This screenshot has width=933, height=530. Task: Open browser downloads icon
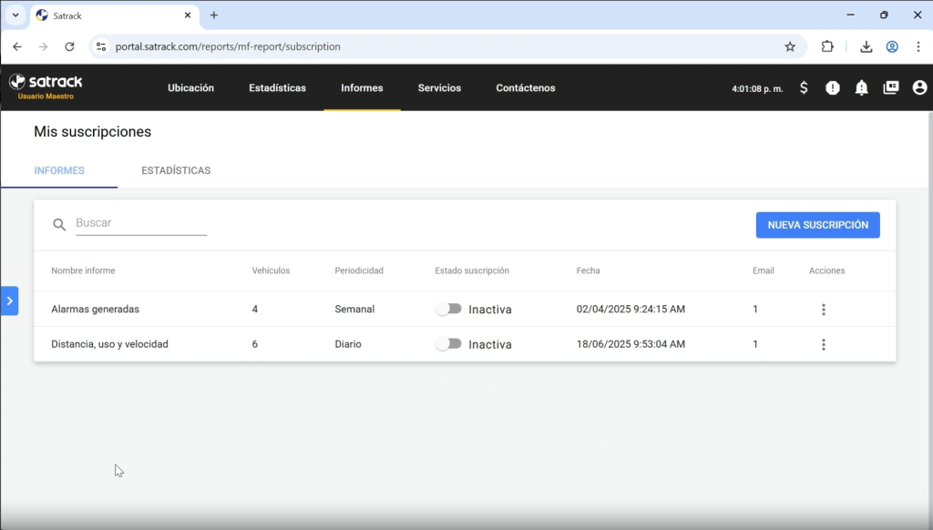click(866, 46)
